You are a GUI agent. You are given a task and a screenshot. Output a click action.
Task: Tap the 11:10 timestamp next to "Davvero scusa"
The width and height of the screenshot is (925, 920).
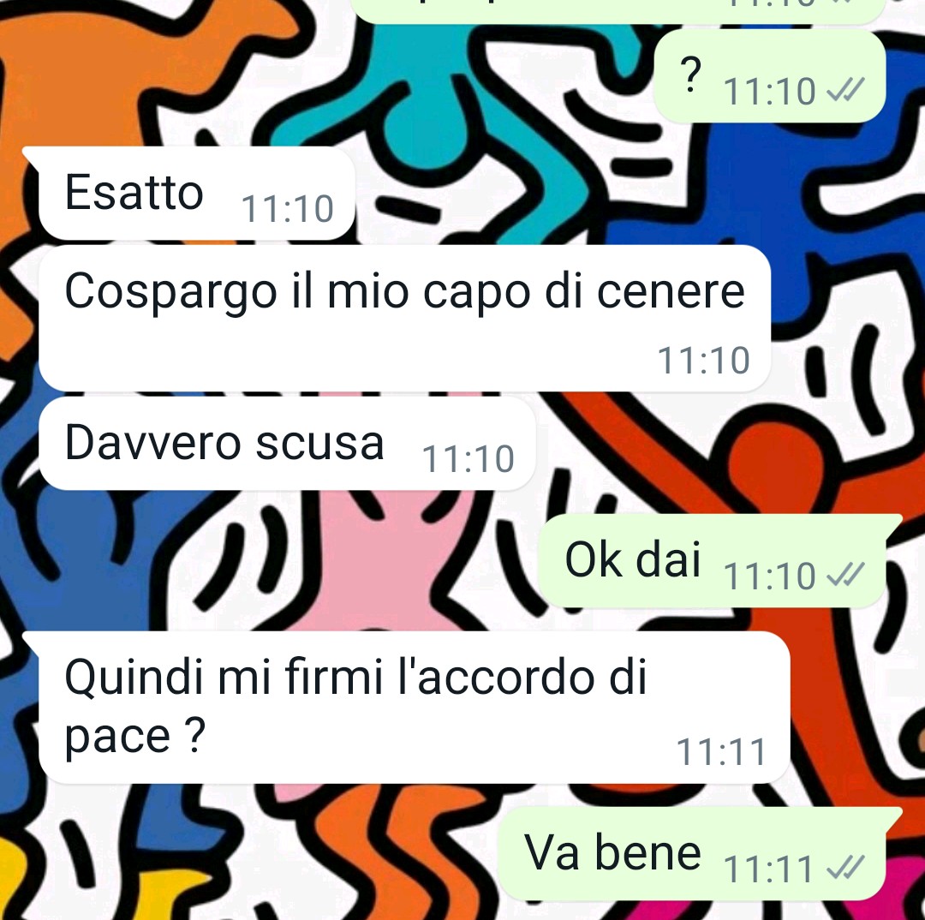pyautogui.click(x=468, y=458)
